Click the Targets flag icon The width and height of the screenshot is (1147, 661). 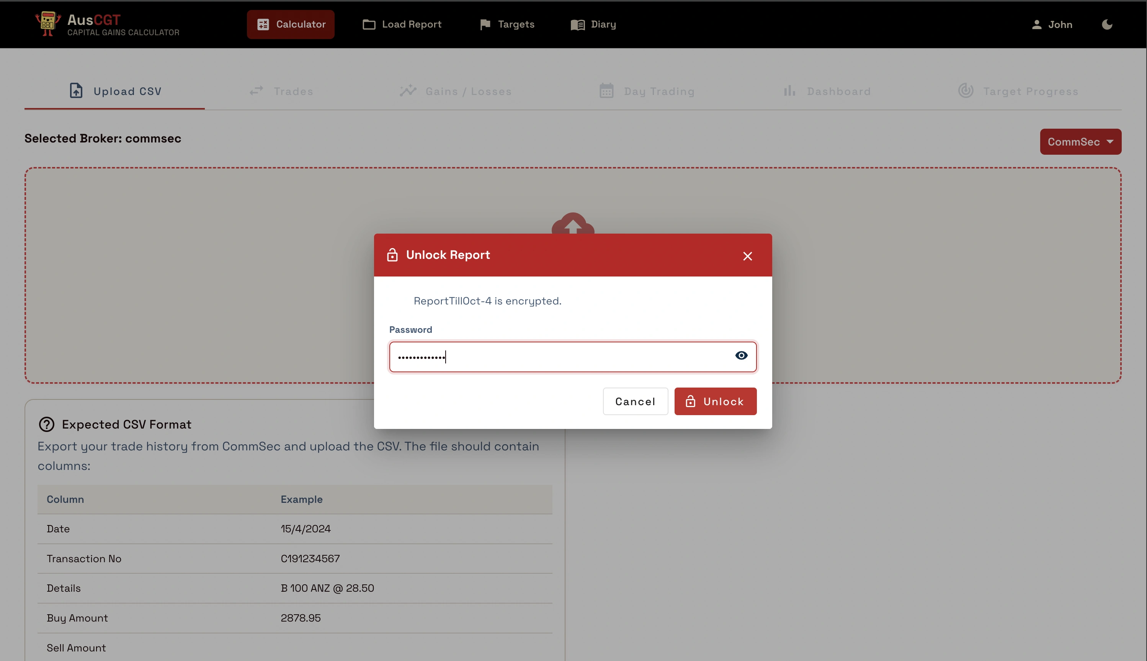tap(485, 25)
